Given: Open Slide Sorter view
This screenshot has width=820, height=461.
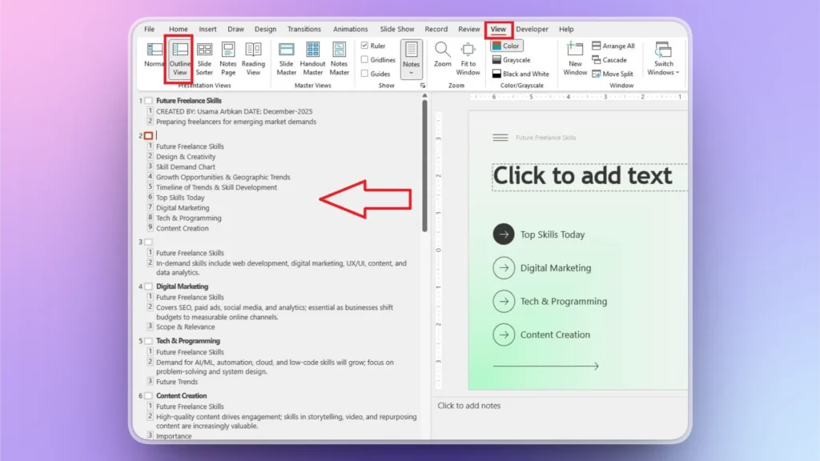Looking at the screenshot, I should coord(204,56).
